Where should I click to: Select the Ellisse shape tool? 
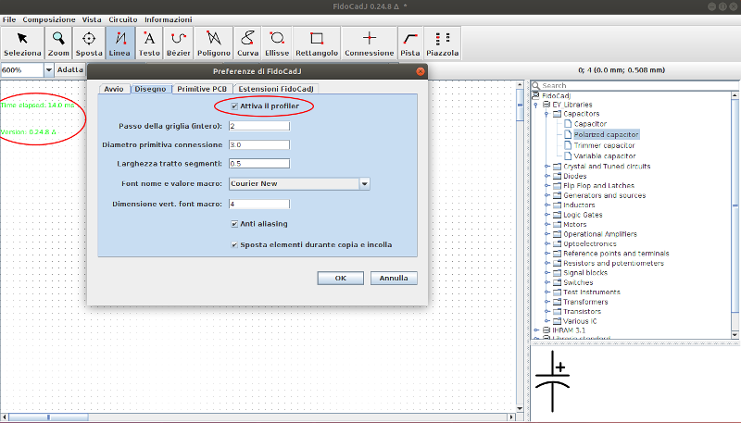(x=276, y=43)
